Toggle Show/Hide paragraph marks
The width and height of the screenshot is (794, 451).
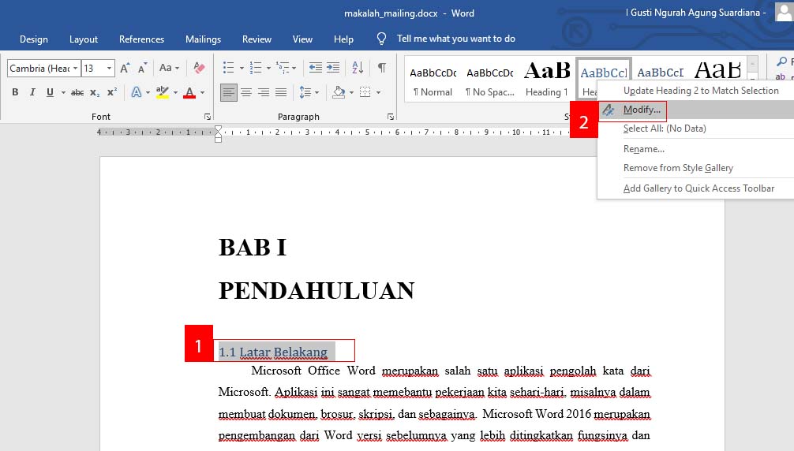point(382,67)
